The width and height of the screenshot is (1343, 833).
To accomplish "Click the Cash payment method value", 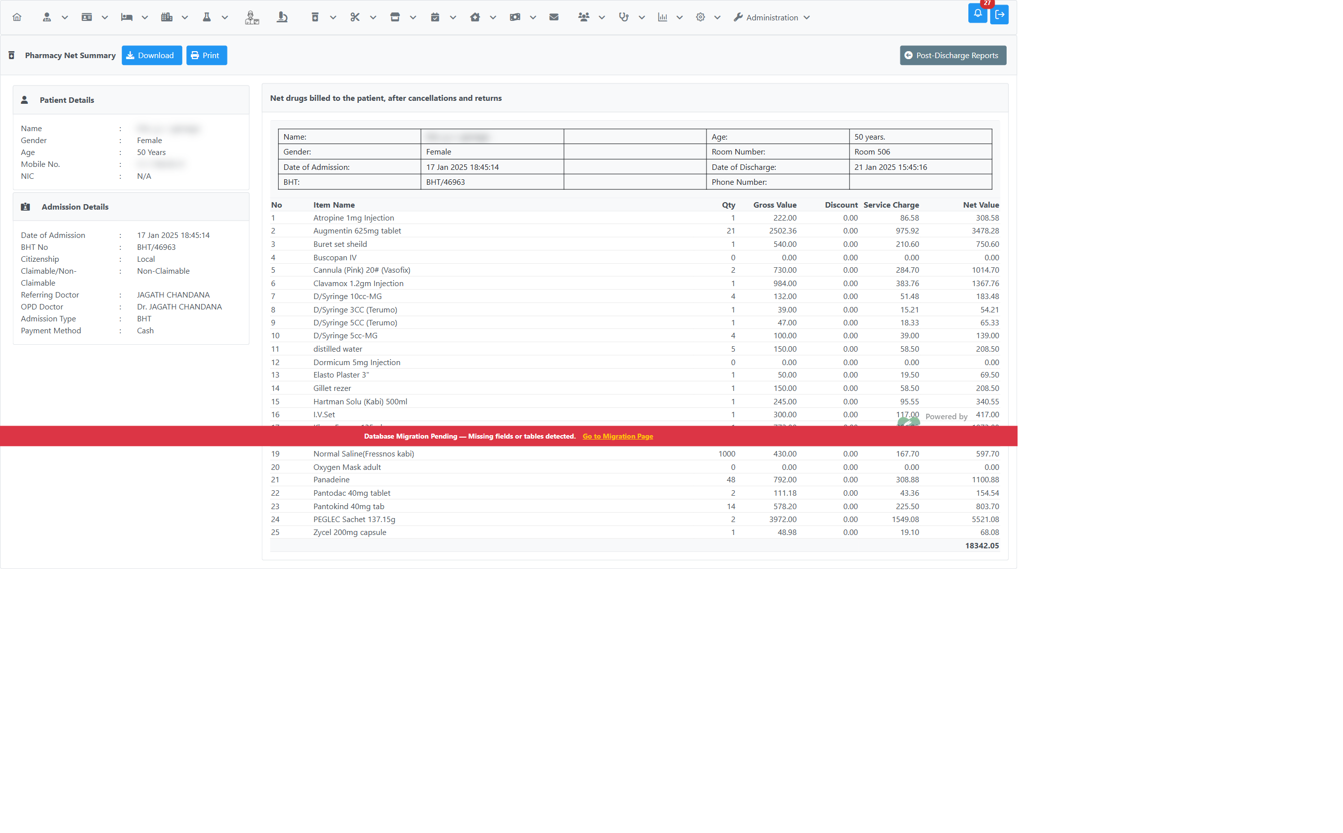I will coord(145,330).
